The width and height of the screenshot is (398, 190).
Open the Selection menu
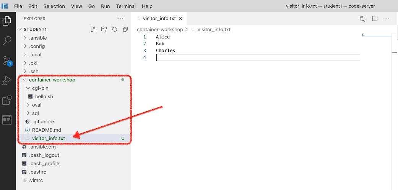pos(54,6)
